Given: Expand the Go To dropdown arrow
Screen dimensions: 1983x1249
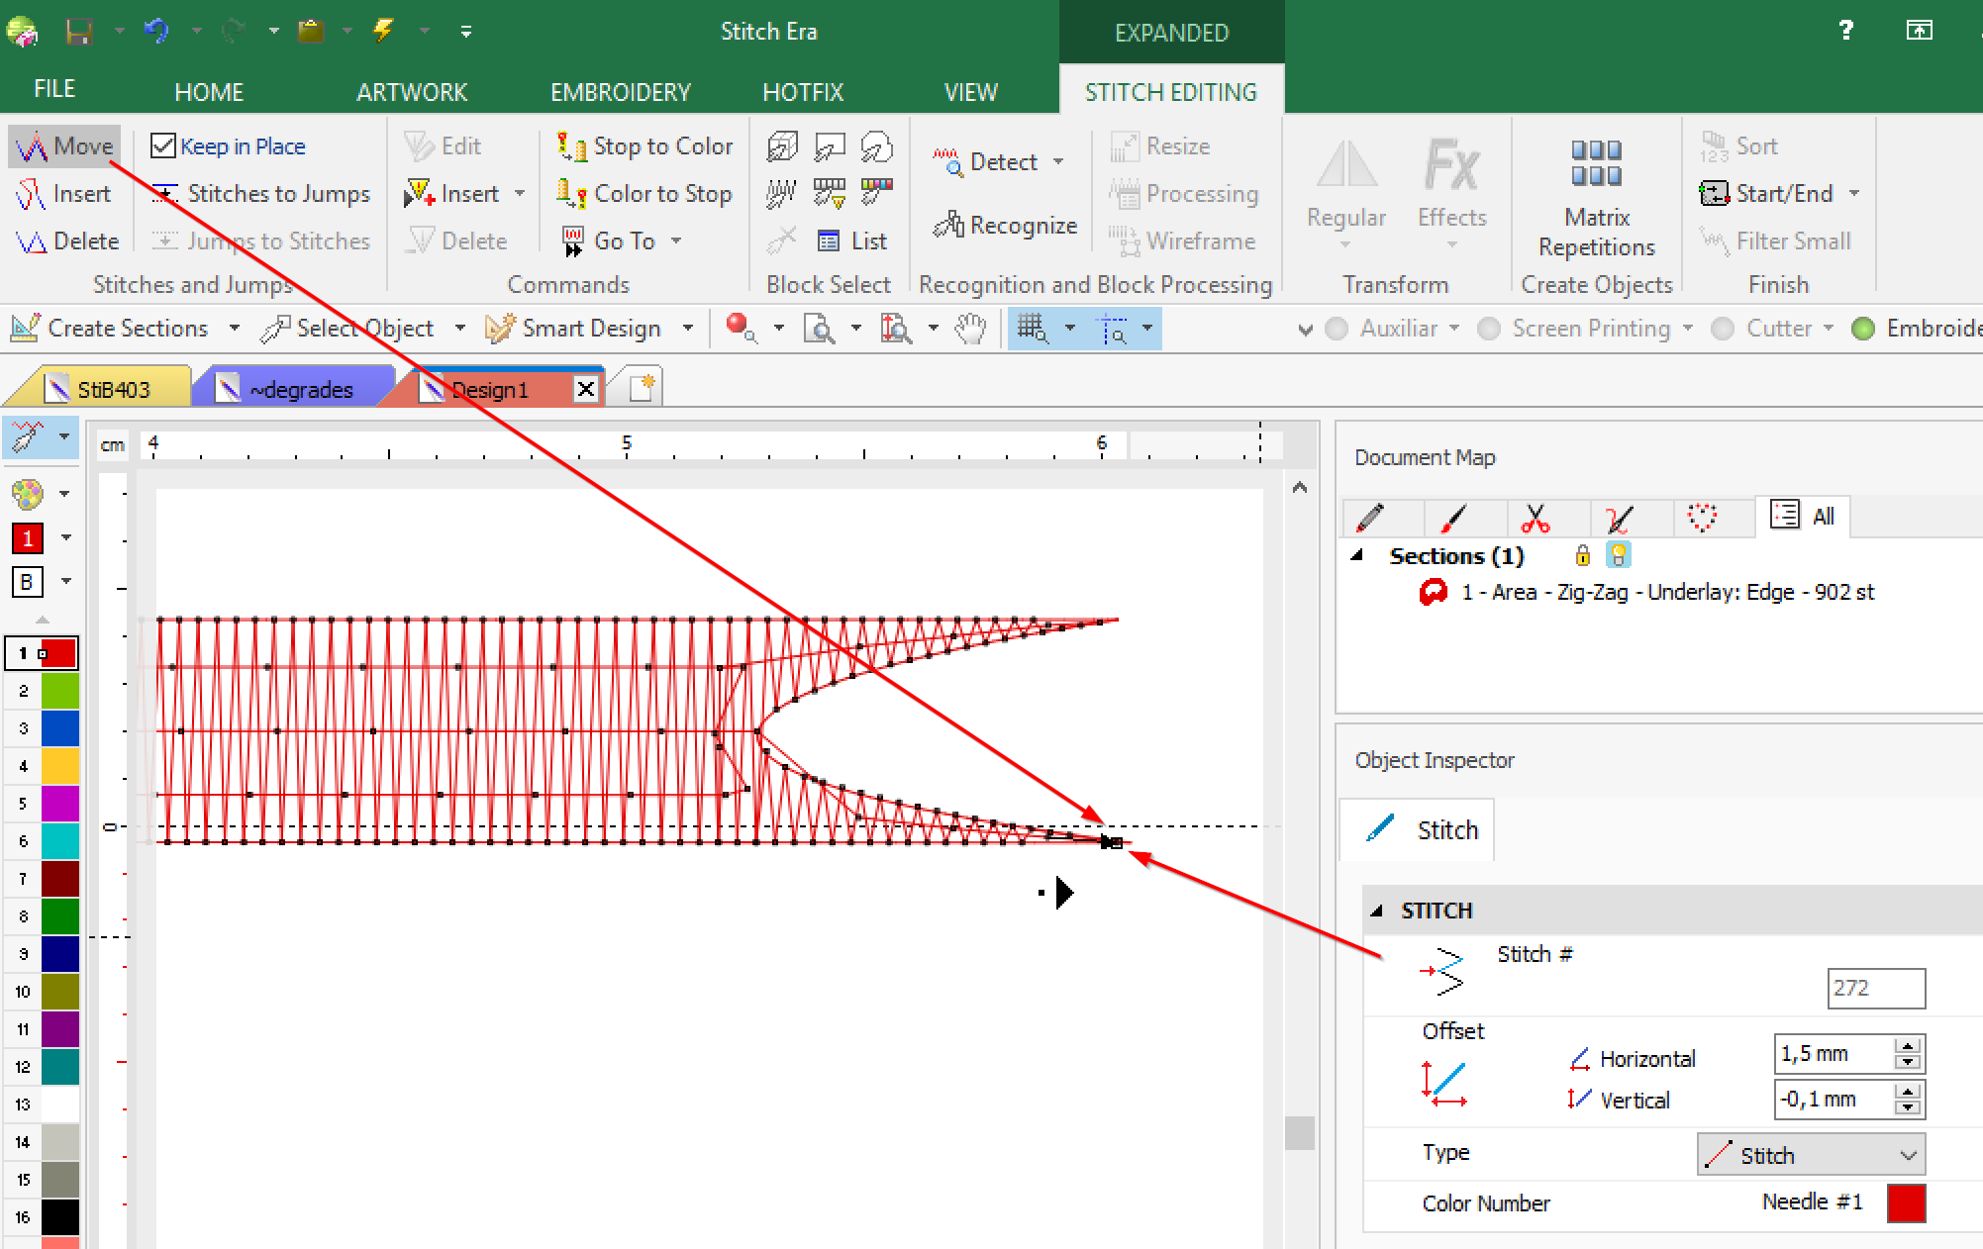Looking at the screenshot, I should (x=676, y=241).
